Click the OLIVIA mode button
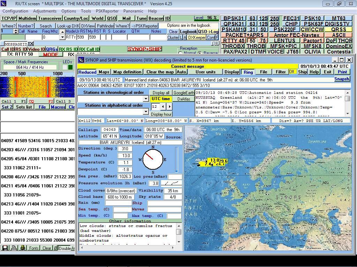357x267 pixels. [312, 52]
